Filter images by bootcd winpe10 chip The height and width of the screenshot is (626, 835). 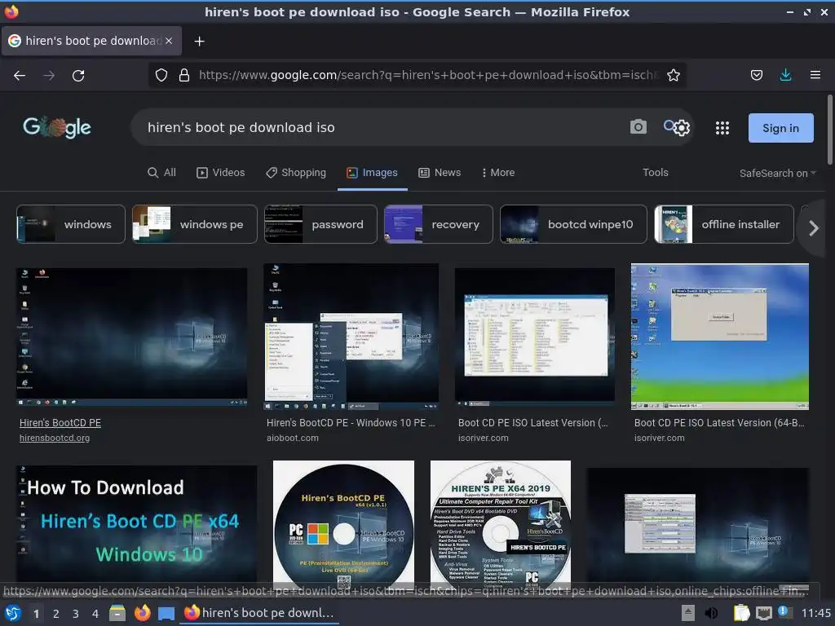coord(573,224)
